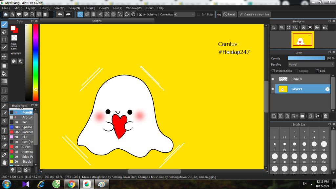Hide the Camluv layer
The height and width of the screenshot is (189, 336).
[273, 79]
